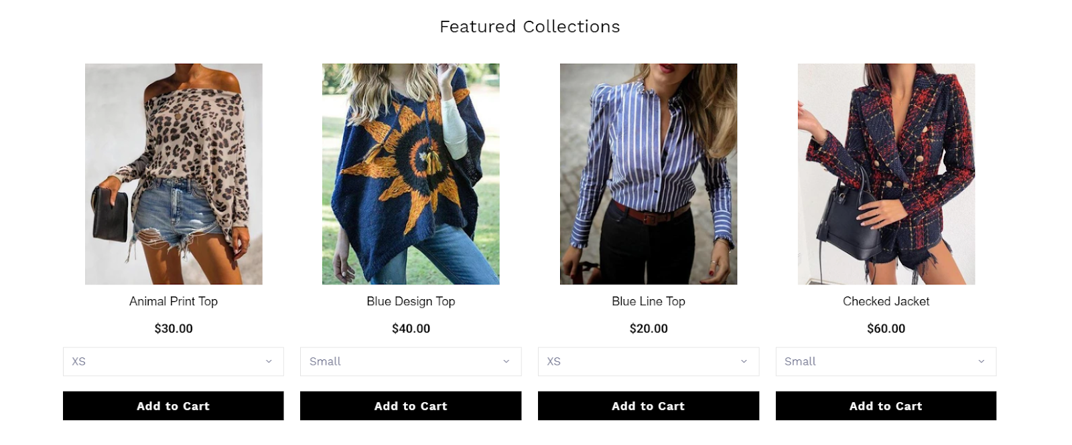The height and width of the screenshot is (445, 1072).
Task: Click the $60.00 price of Checked Jacket
Action: point(886,329)
